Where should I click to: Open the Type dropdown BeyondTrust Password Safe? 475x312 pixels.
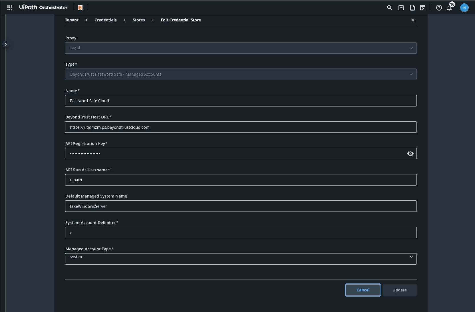pos(241,74)
